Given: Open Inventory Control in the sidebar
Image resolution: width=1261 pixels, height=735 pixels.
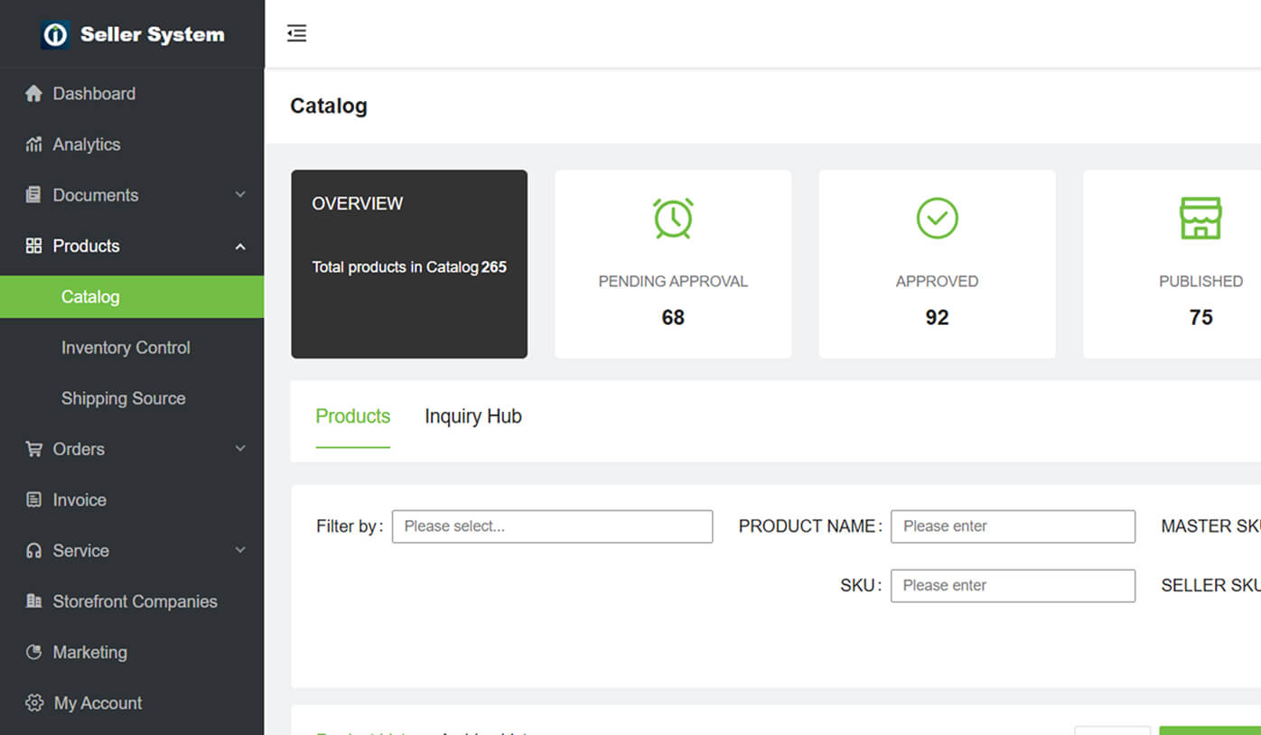Looking at the screenshot, I should [x=126, y=348].
